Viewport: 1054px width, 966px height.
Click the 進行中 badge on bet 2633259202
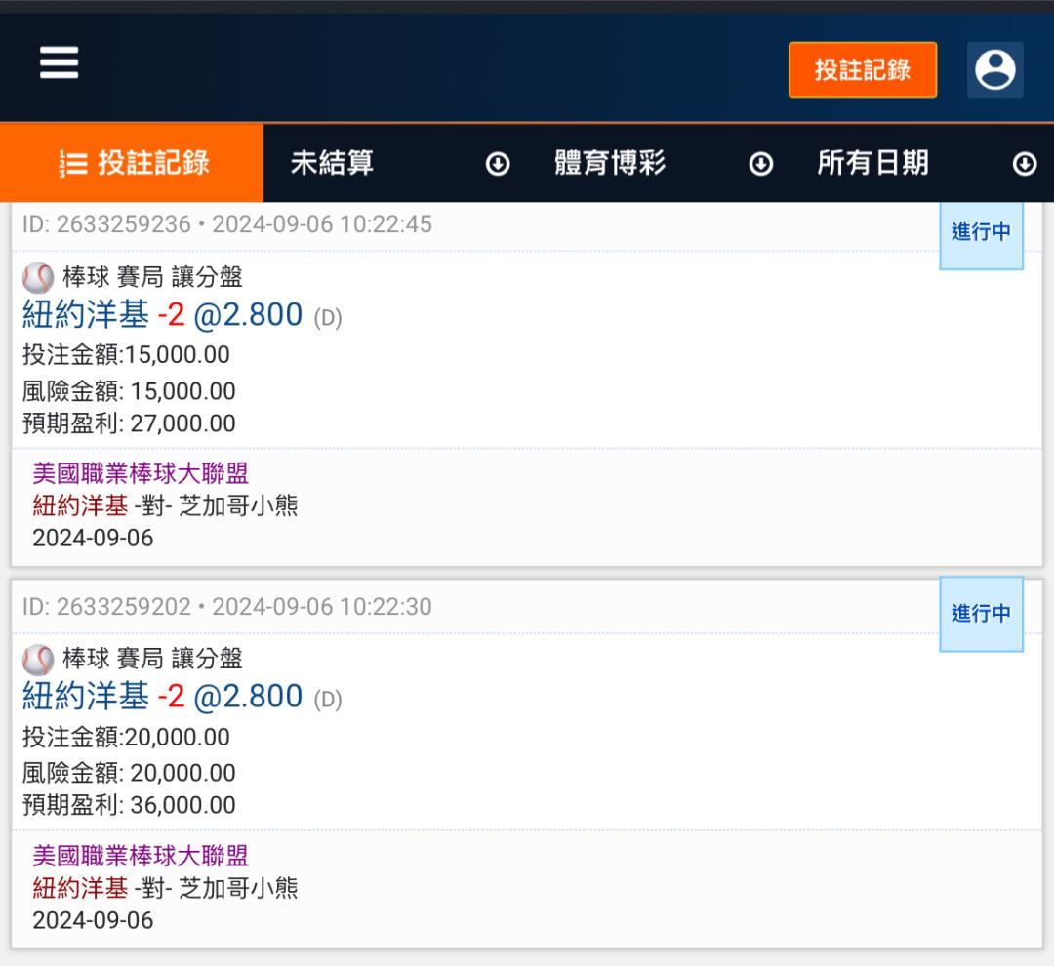click(982, 614)
